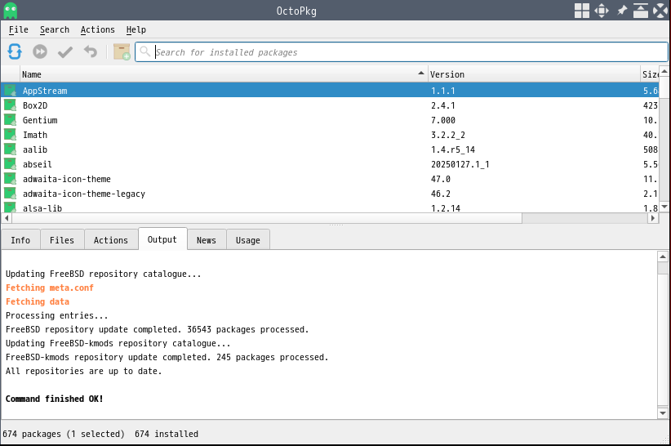Click the abseil package status icon
The height and width of the screenshot is (446, 671).
[11, 164]
